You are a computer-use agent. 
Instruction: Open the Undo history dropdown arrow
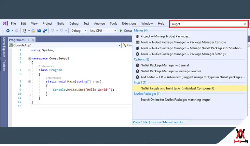click(x=57, y=31)
